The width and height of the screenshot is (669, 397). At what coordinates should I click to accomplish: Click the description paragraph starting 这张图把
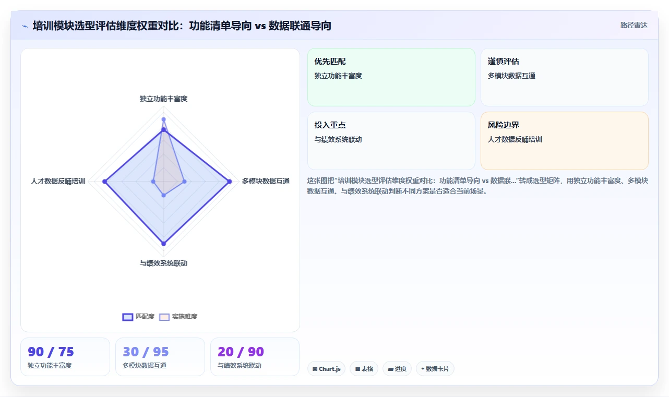pos(477,186)
